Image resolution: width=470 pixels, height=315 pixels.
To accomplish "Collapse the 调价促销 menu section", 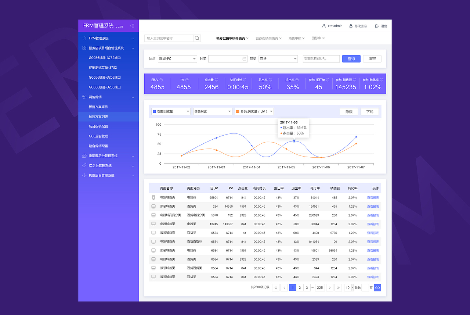I will (x=133, y=97).
